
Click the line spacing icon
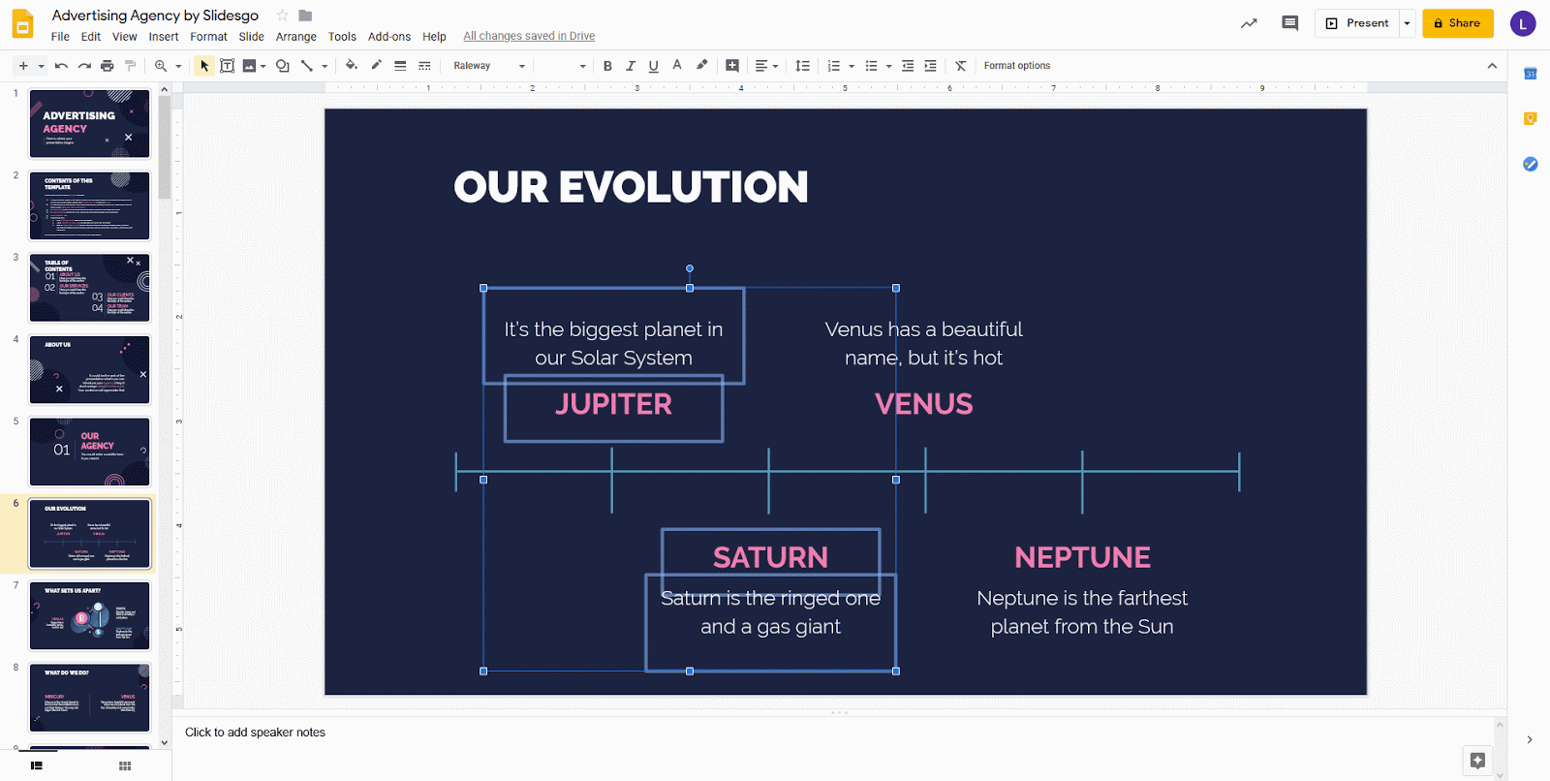pyautogui.click(x=802, y=66)
